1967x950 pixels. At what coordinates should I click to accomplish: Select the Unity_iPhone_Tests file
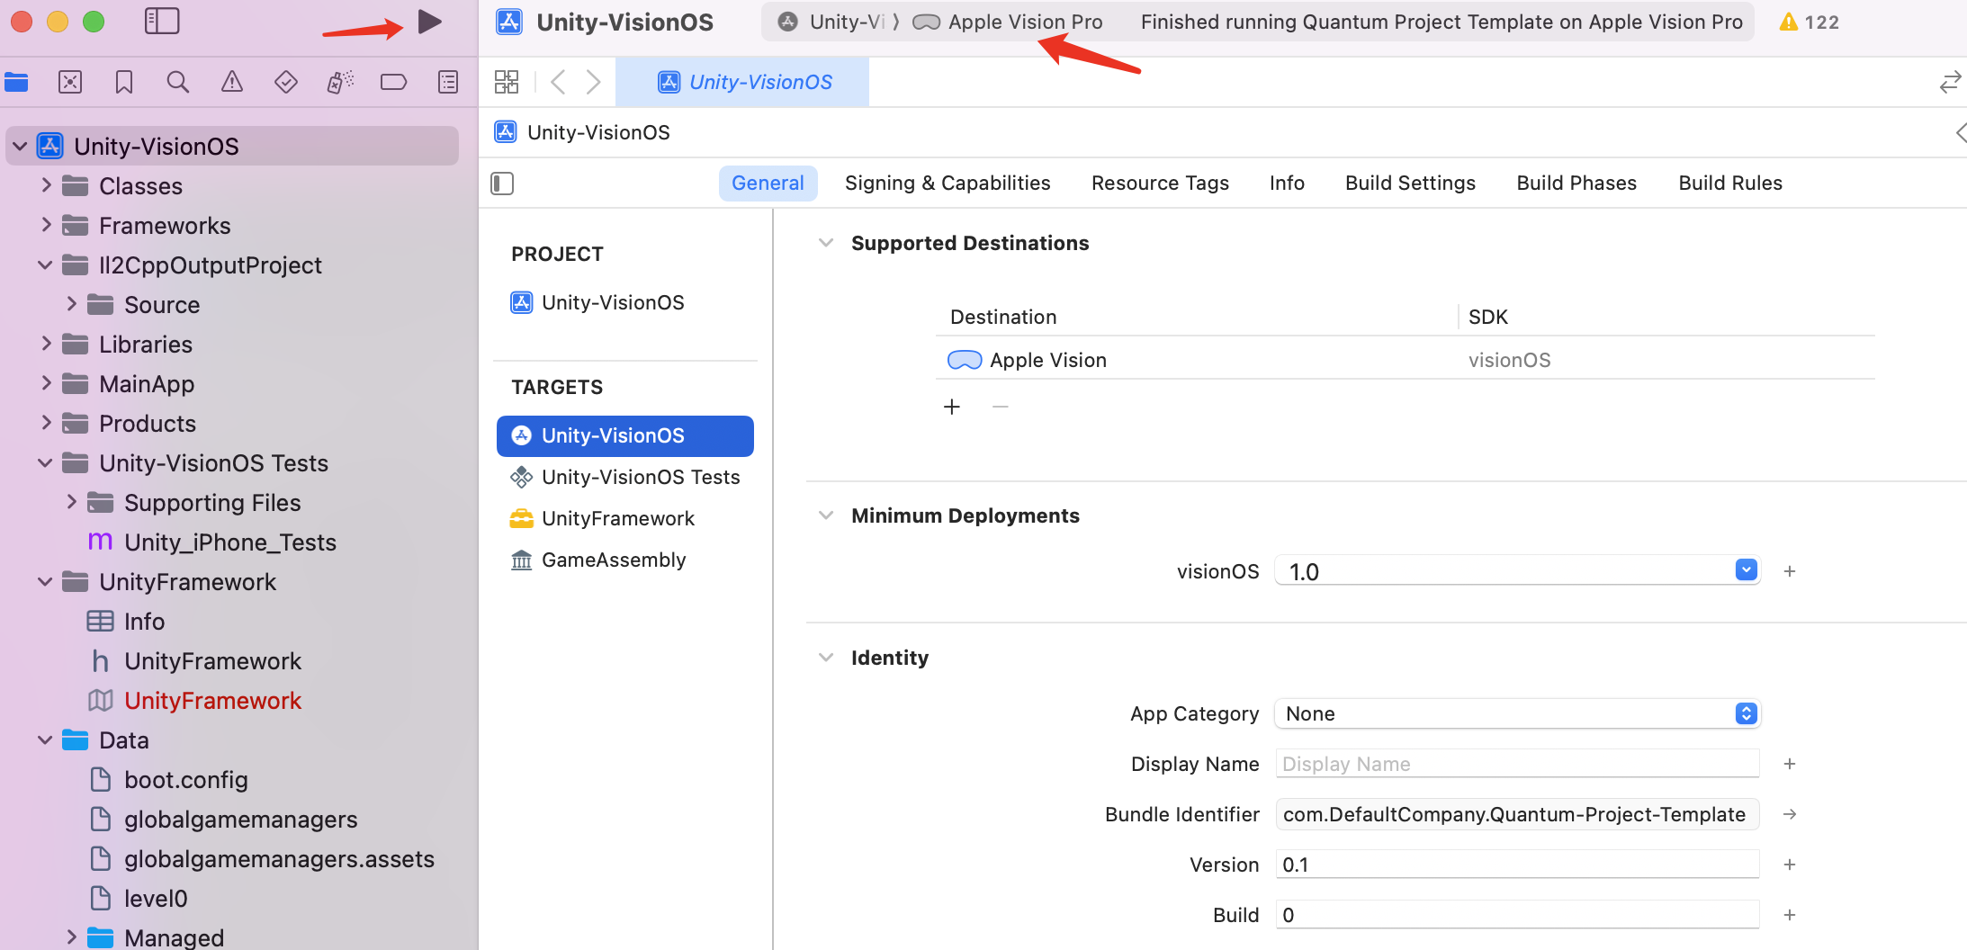tap(212, 542)
